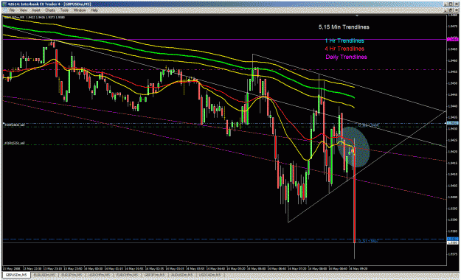Switch to the USDCADm,M5 chart tab

(209, 275)
